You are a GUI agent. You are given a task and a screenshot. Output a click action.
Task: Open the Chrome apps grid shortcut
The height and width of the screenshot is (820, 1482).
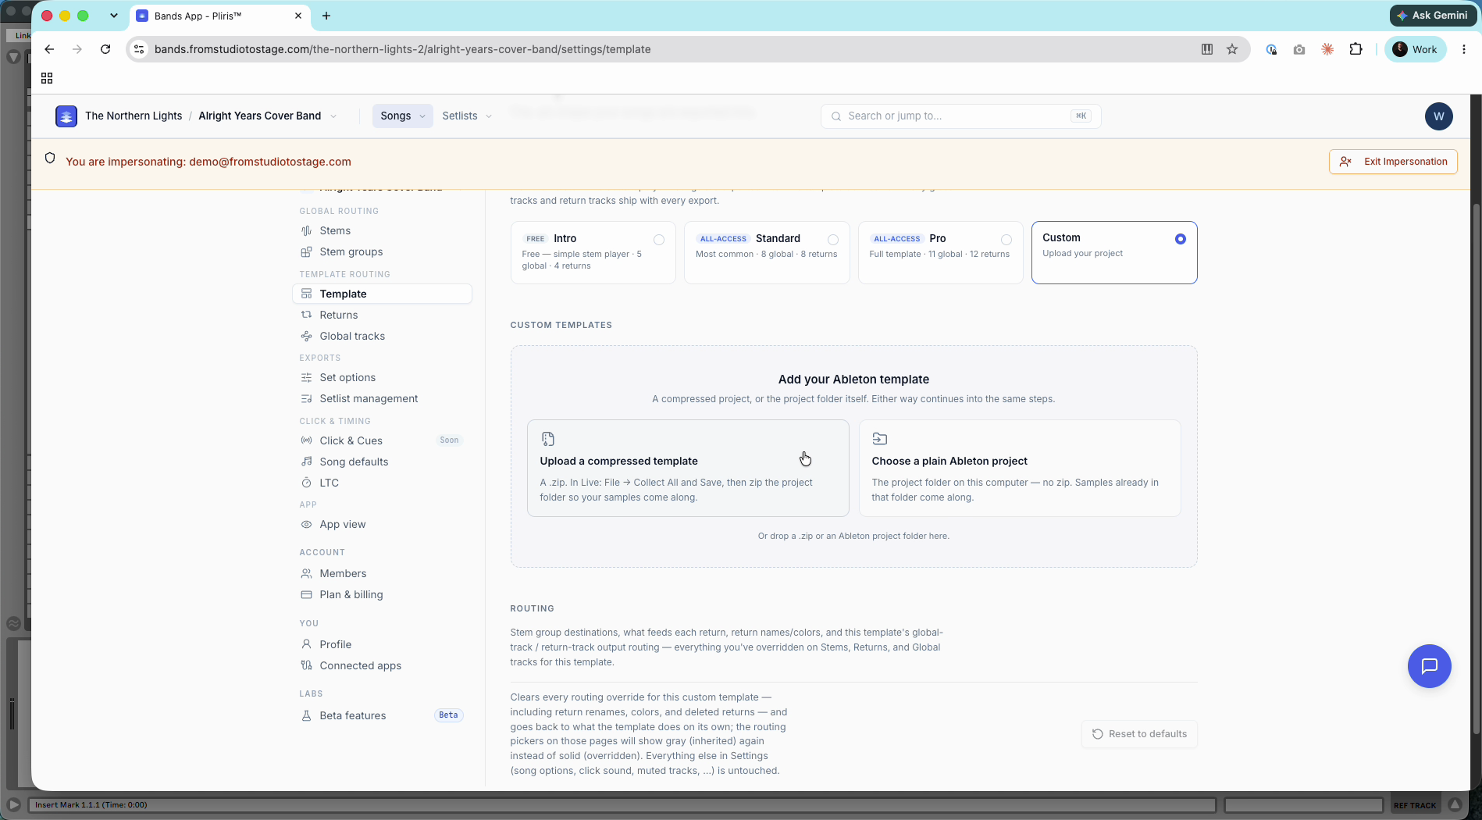click(x=47, y=78)
